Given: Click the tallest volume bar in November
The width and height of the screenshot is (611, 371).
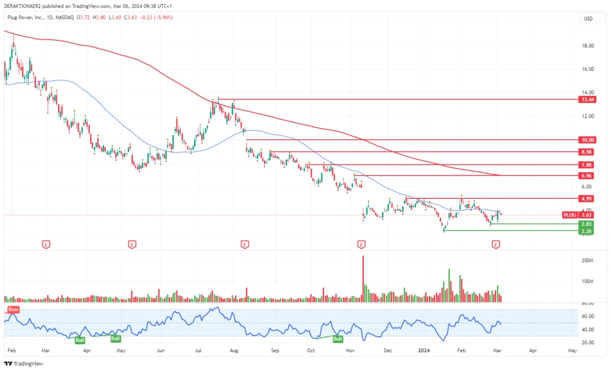Looking at the screenshot, I should pyautogui.click(x=363, y=278).
